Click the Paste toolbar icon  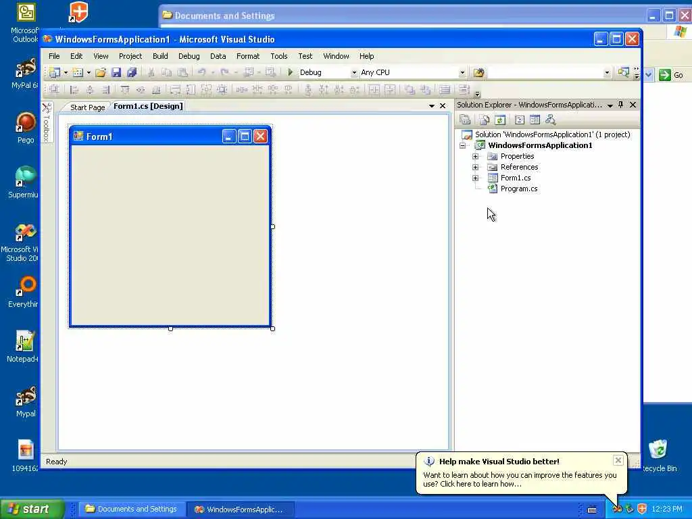click(182, 72)
